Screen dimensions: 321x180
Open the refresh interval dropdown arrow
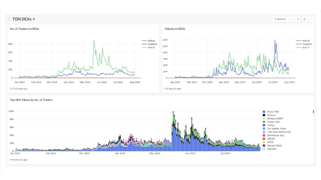291,19
